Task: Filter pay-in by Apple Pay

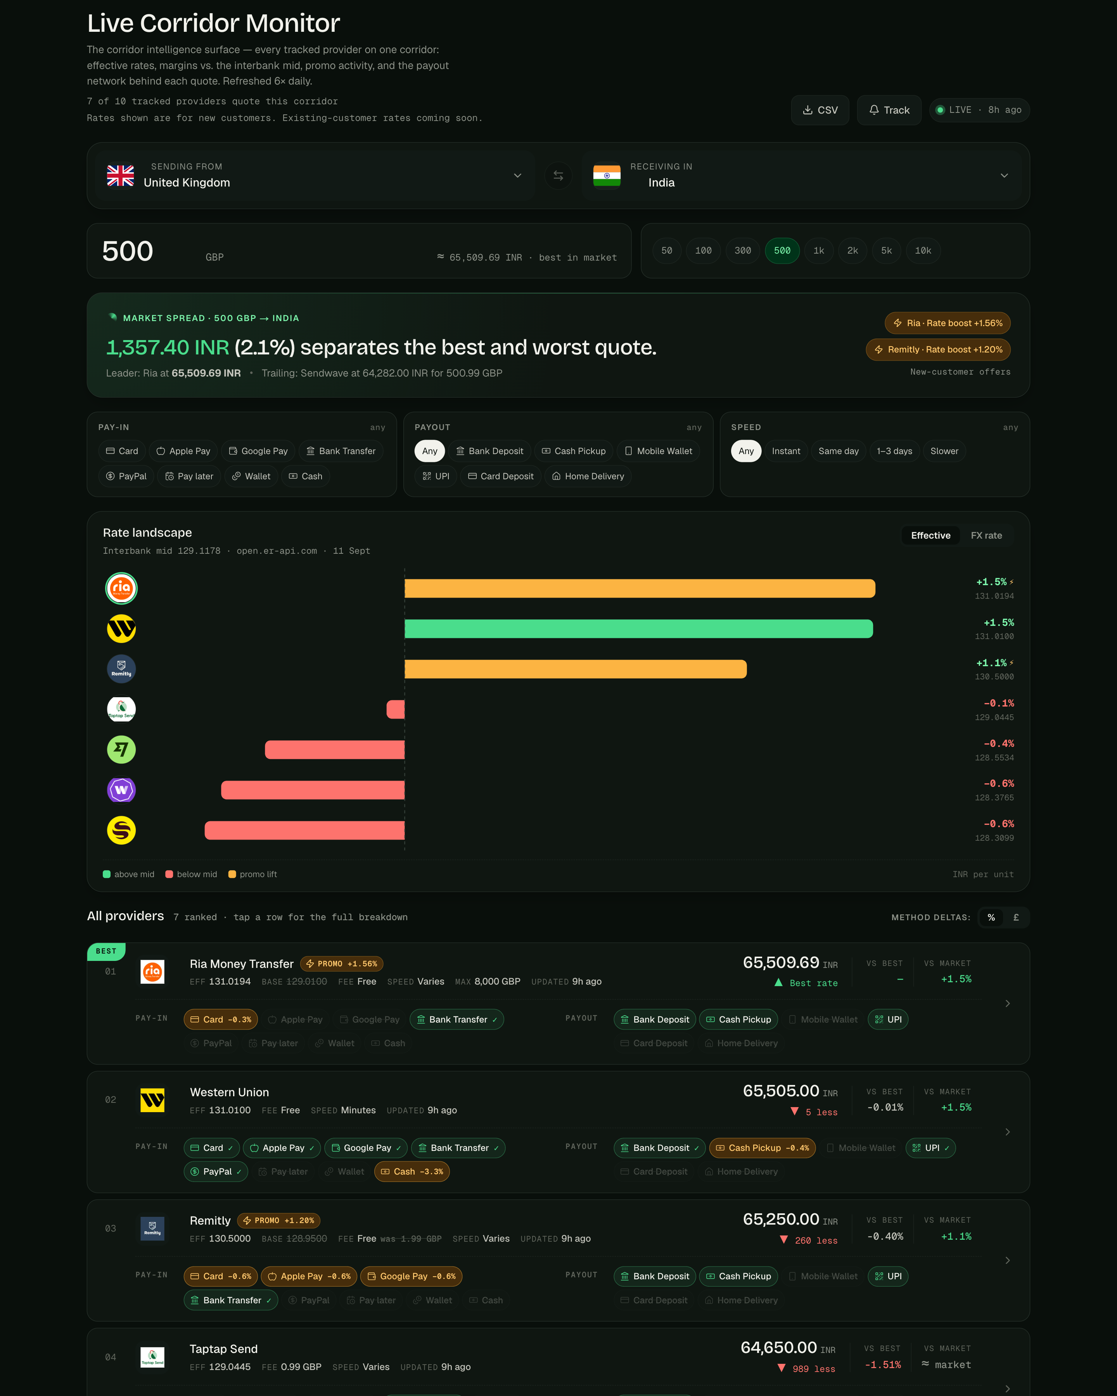Action: click(x=183, y=451)
